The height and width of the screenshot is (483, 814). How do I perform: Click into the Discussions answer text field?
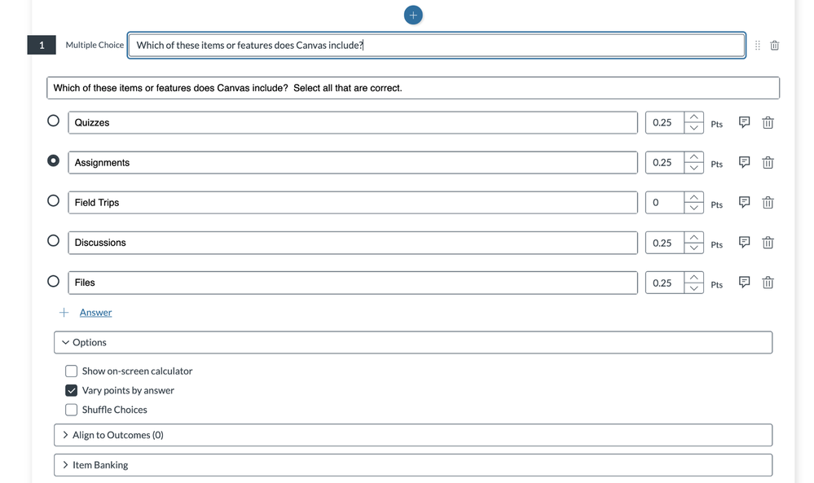coord(353,243)
